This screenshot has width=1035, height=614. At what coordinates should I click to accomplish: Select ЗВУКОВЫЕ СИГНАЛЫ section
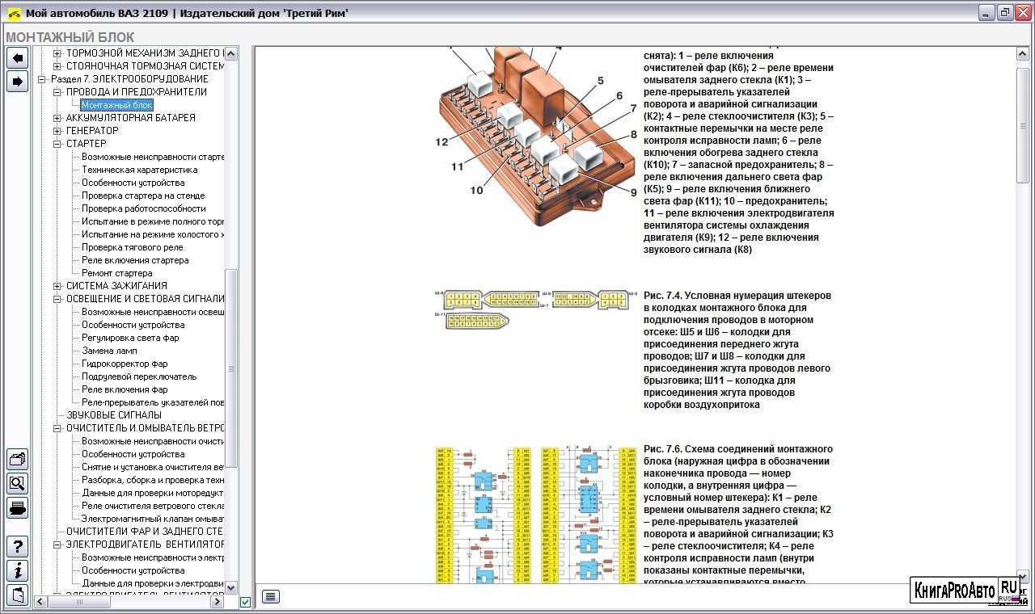(114, 415)
